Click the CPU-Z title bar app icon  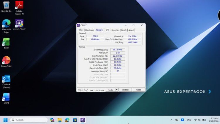(78, 25)
